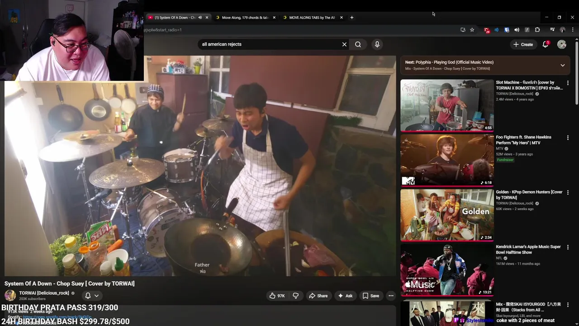Search YouTube with the magnifier button
Screen dimensions: 579x326
(358, 44)
